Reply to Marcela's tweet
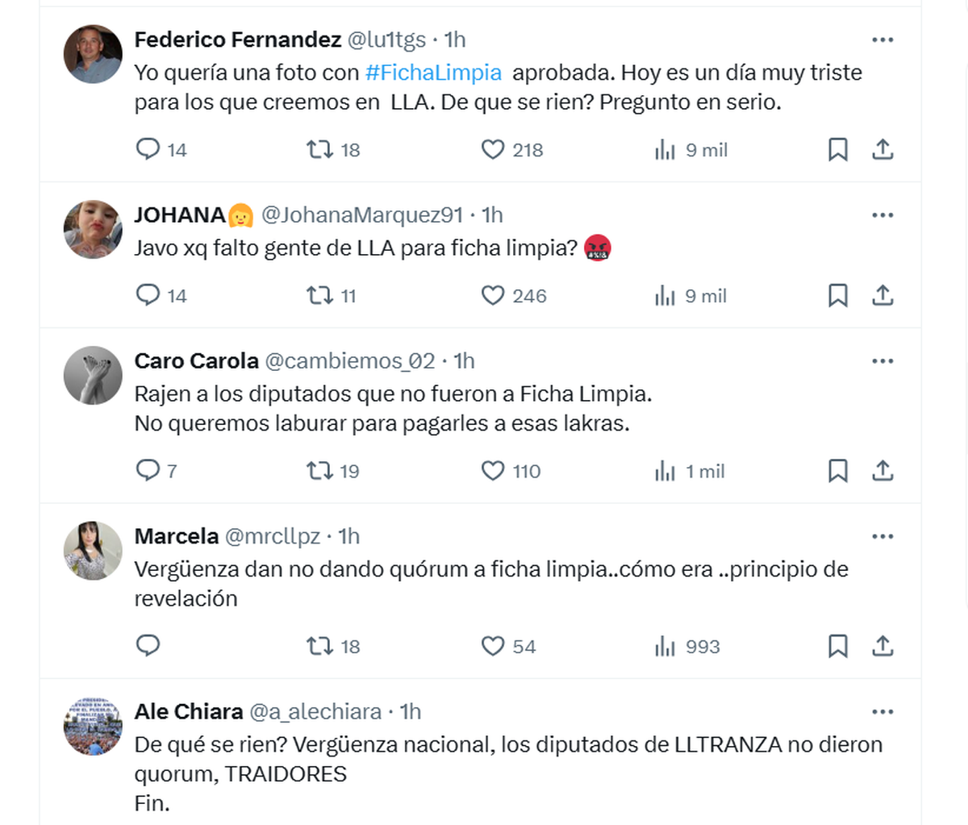The width and height of the screenshot is (968, 825). point(148,646)
